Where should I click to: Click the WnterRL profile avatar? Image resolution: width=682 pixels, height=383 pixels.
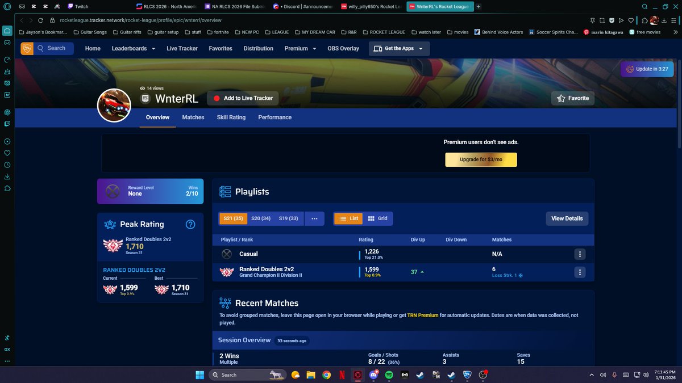coord(114,105)
